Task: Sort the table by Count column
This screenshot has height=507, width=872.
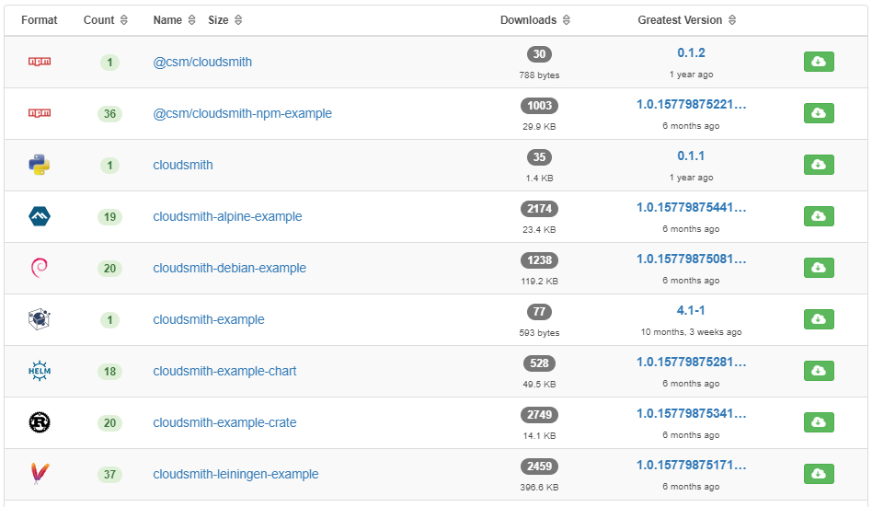Action: (x=106, y=20)
